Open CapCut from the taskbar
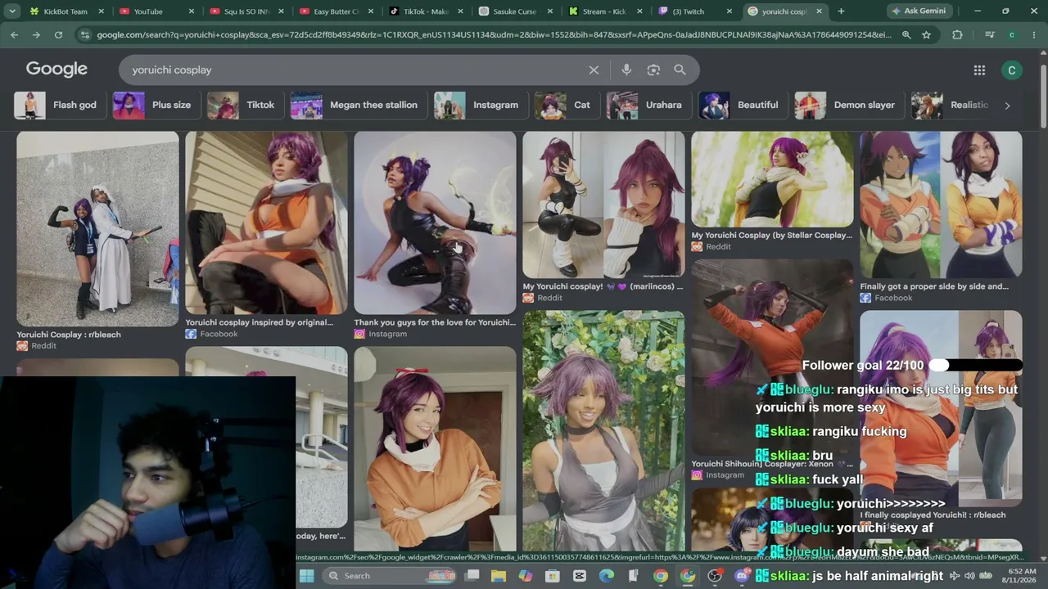The height and width of the screenshot is (589, 1048). tap(579, 576)
